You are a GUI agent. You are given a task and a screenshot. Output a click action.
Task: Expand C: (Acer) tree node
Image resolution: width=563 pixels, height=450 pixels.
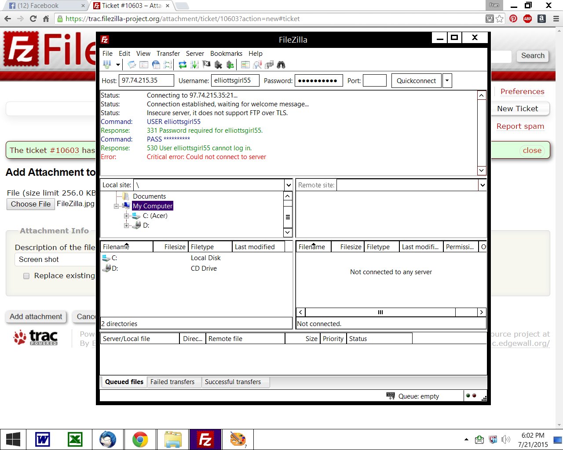click(x=126, y=216)
